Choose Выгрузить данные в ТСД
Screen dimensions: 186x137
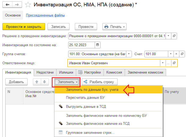pos(109,107)
